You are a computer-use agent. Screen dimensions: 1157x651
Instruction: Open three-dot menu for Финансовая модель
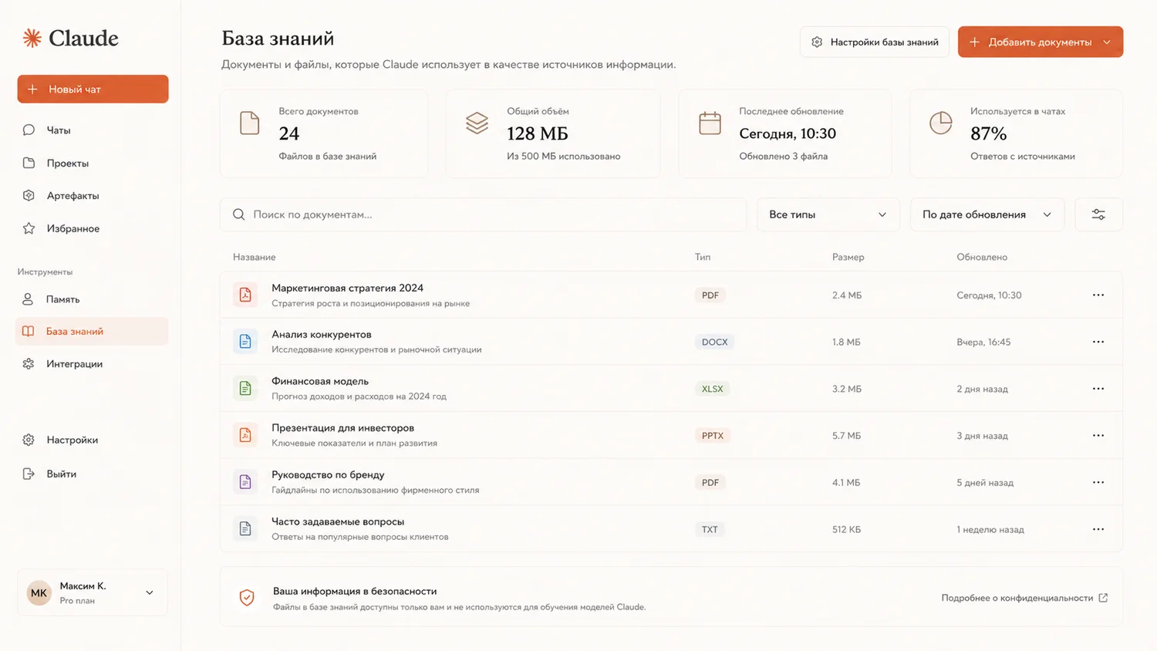[1098, 389]
